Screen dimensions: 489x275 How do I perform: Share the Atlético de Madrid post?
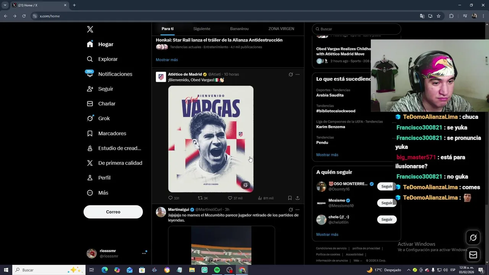298,198
